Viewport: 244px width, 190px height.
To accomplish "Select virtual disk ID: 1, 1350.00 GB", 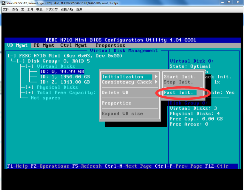I will [65, 77].
